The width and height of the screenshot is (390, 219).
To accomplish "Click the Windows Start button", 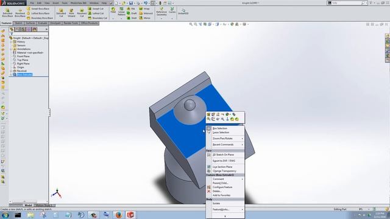I will coord(5,215).
